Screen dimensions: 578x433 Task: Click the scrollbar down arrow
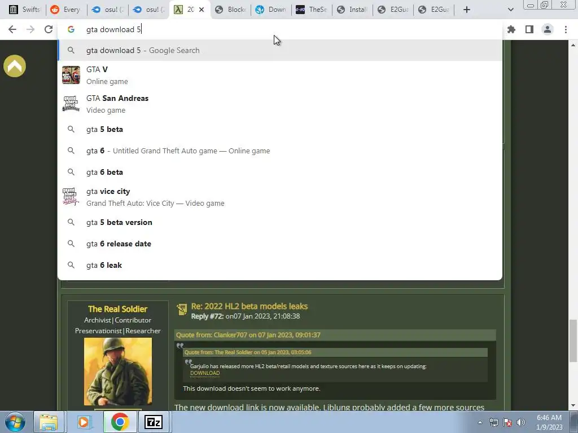(573, 406)
